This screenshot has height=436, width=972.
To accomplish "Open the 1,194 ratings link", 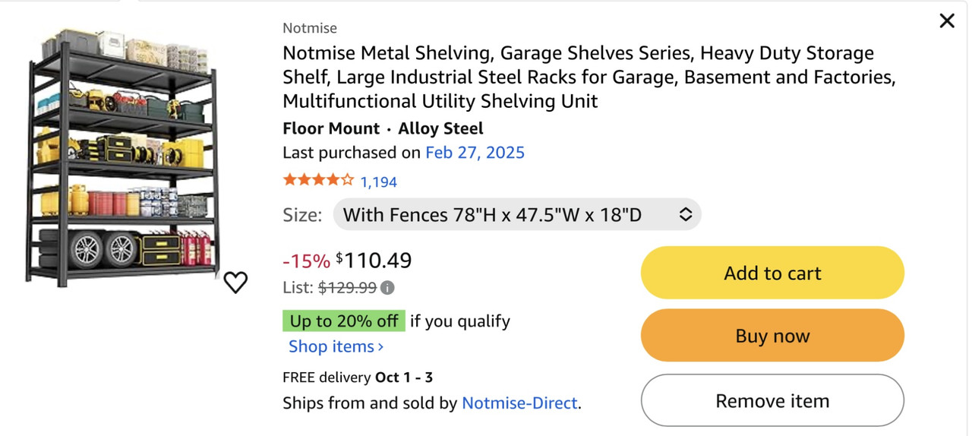I will pos(378,182).
